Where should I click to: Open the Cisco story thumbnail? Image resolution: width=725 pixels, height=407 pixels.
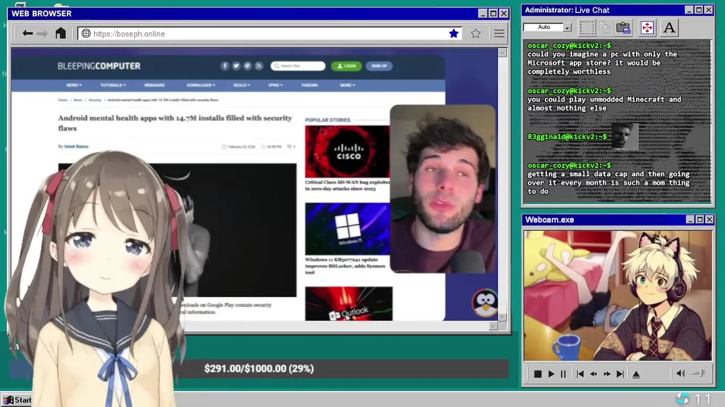347,151
